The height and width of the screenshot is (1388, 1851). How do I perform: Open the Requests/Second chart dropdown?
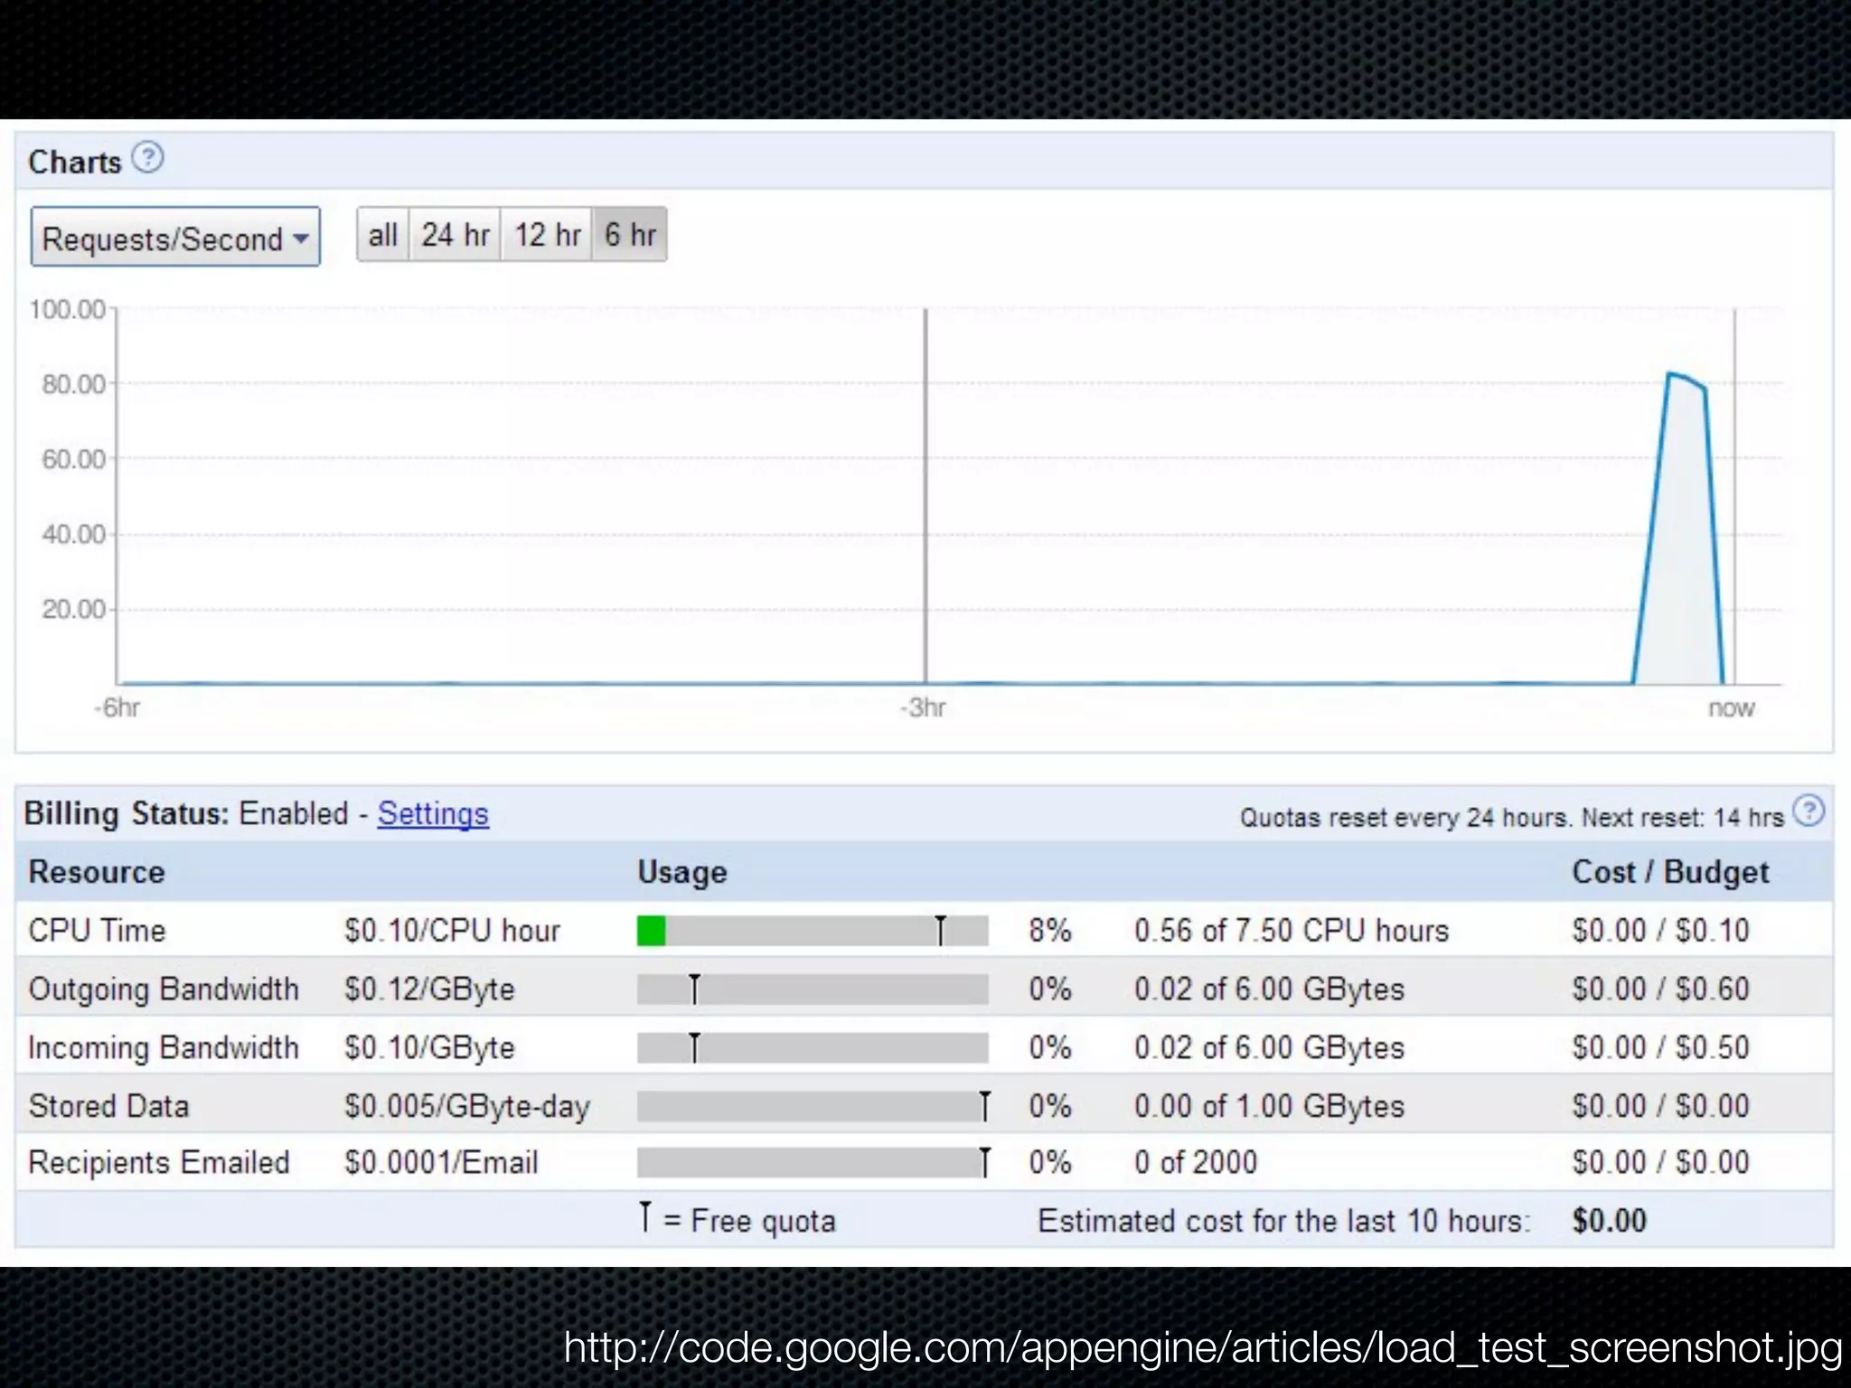(175, 237)
